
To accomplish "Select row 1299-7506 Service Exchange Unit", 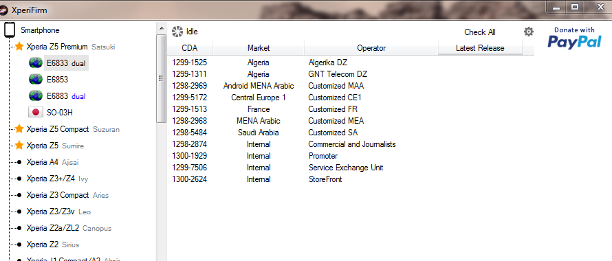I will (351, 168).
